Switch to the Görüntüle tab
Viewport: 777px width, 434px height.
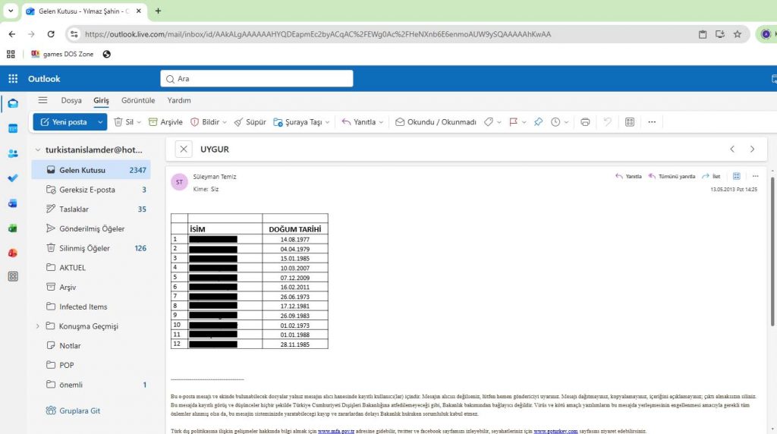click(138, 100)
